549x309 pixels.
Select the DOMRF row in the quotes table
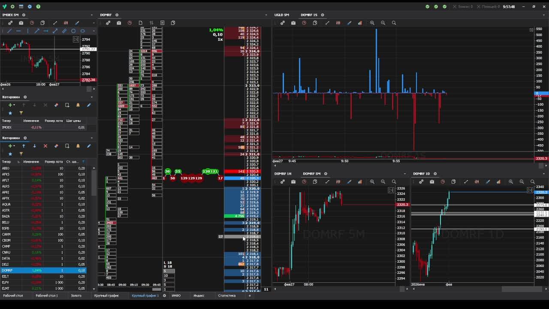pos(43,270)
